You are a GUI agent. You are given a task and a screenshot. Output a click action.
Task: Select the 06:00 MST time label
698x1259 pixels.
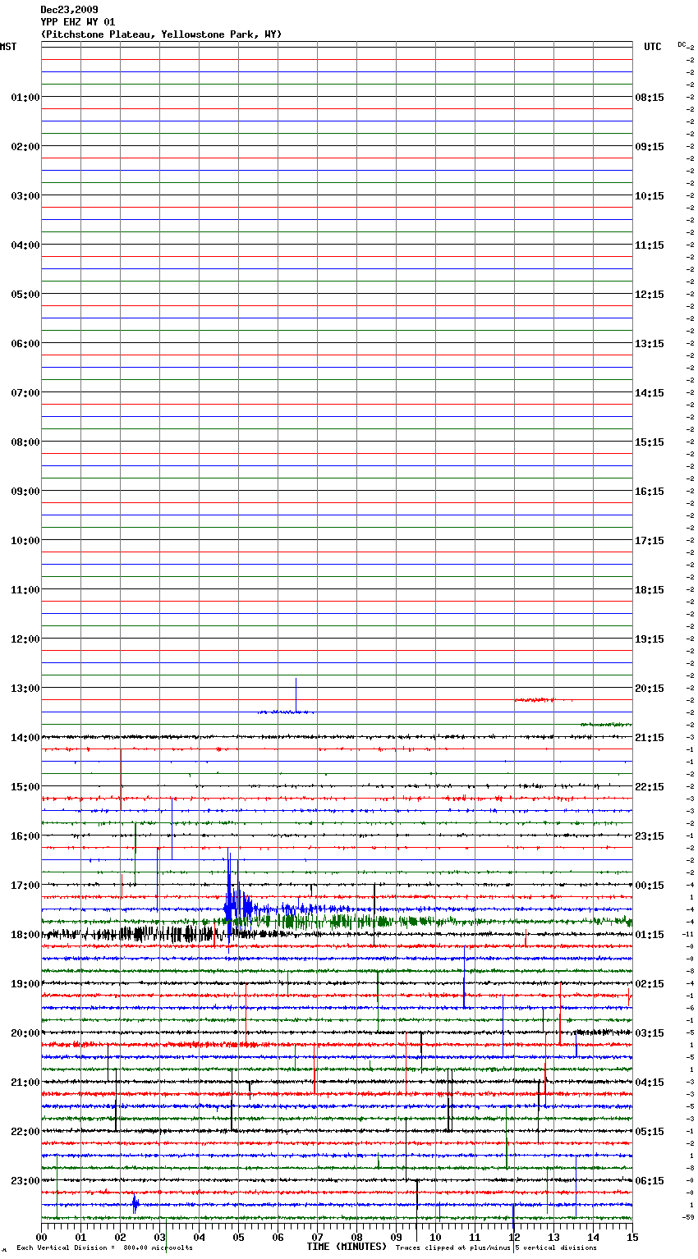coord(25,344)
